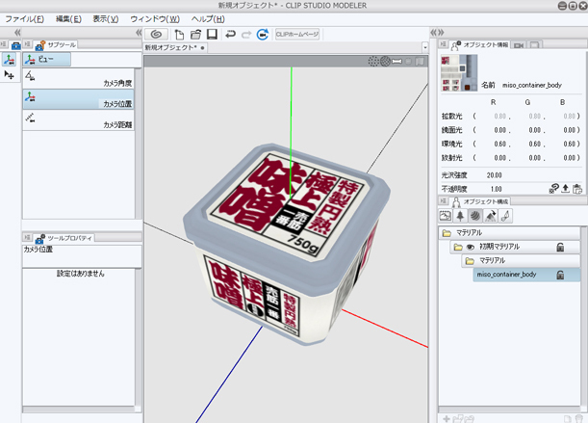Select the view tool in tool palette
The width and height of the screenshot is (588, 423).
tap(9, 60)
